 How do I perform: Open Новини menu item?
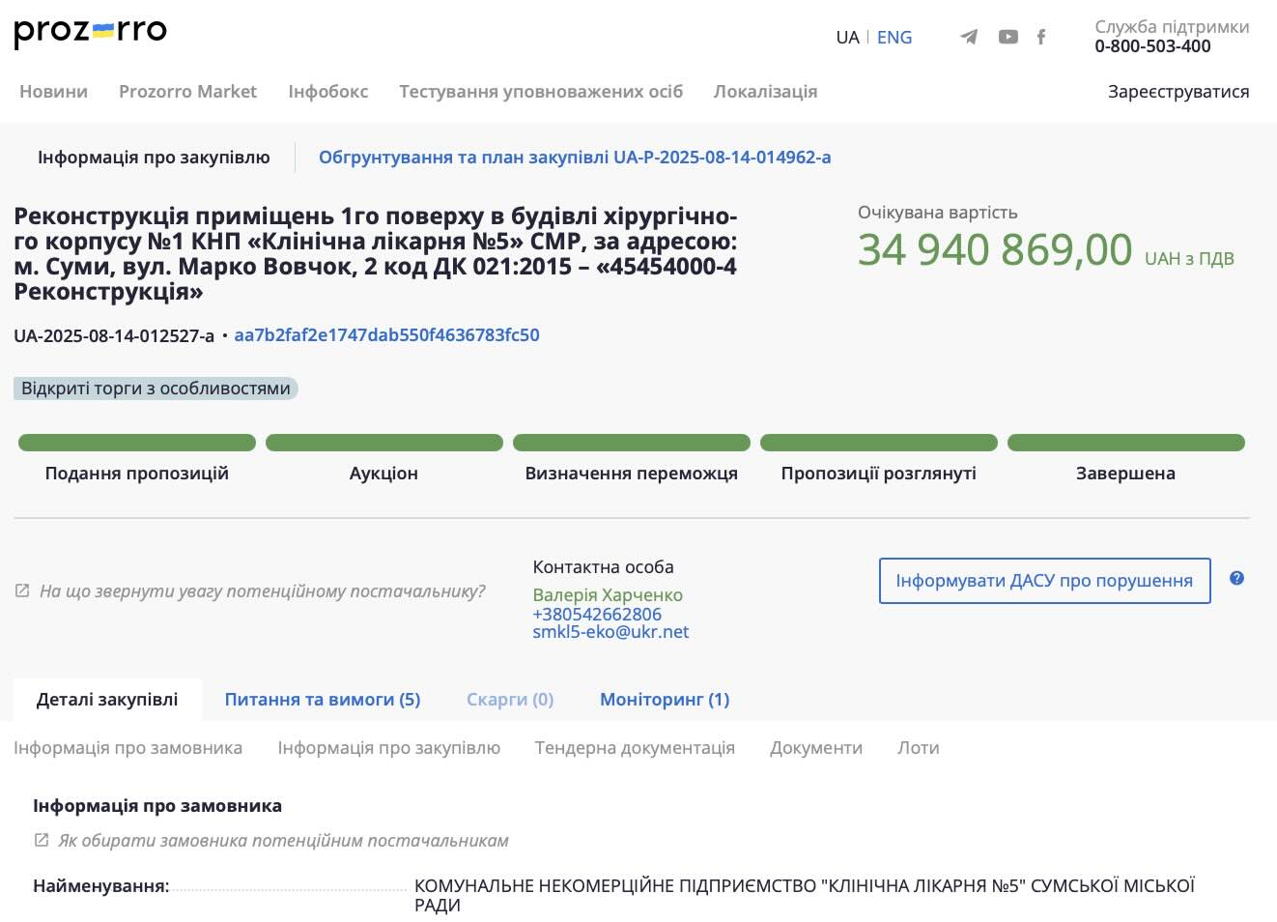(53, 91)
